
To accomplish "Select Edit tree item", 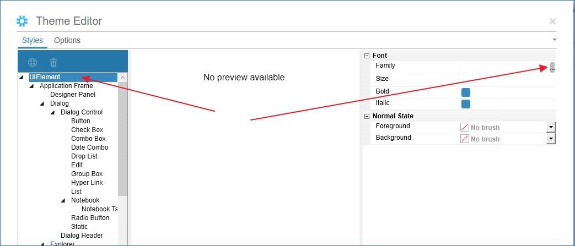I will [x=77, y=165].
